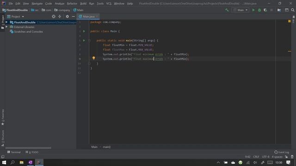Click the grey stop button in toolbar
The height and width of the screenshot is (166, 296).
(x=271, y=10)
